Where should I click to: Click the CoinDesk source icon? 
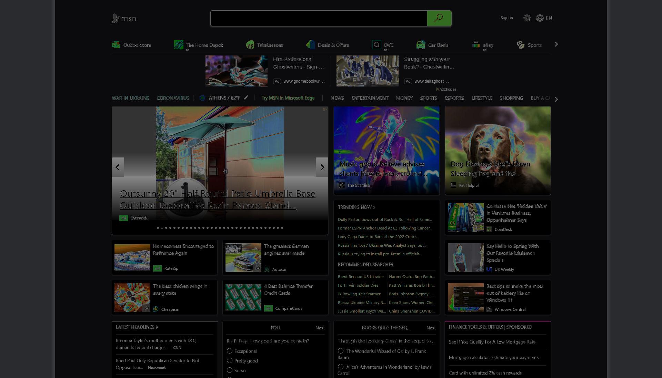coord(489,229)
